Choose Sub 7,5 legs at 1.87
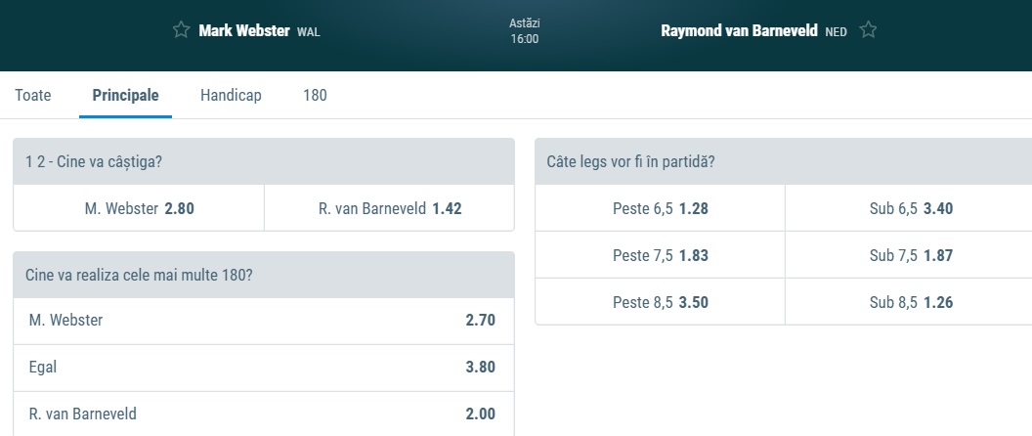This screenshot has height=436, width=1032. pos(910,255)
